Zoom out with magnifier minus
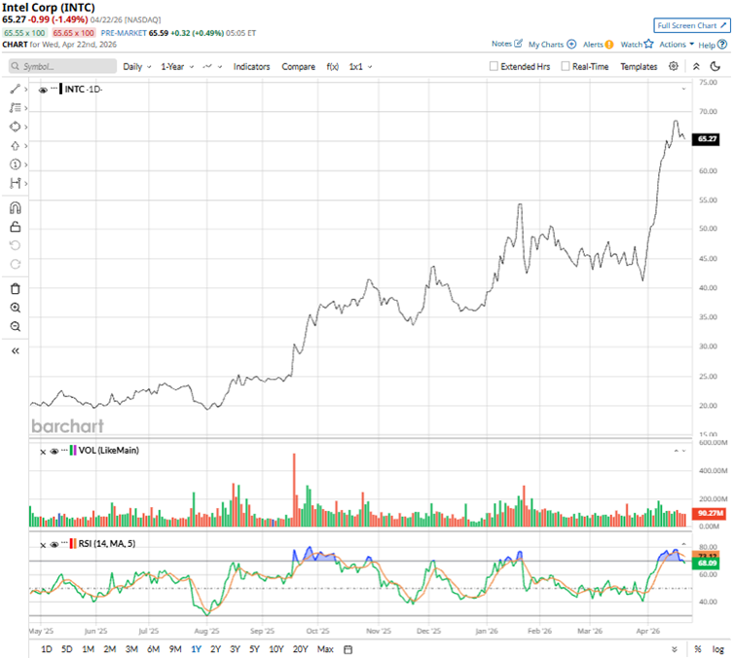The width and height of the screenshot is (732, 658). 15,326
